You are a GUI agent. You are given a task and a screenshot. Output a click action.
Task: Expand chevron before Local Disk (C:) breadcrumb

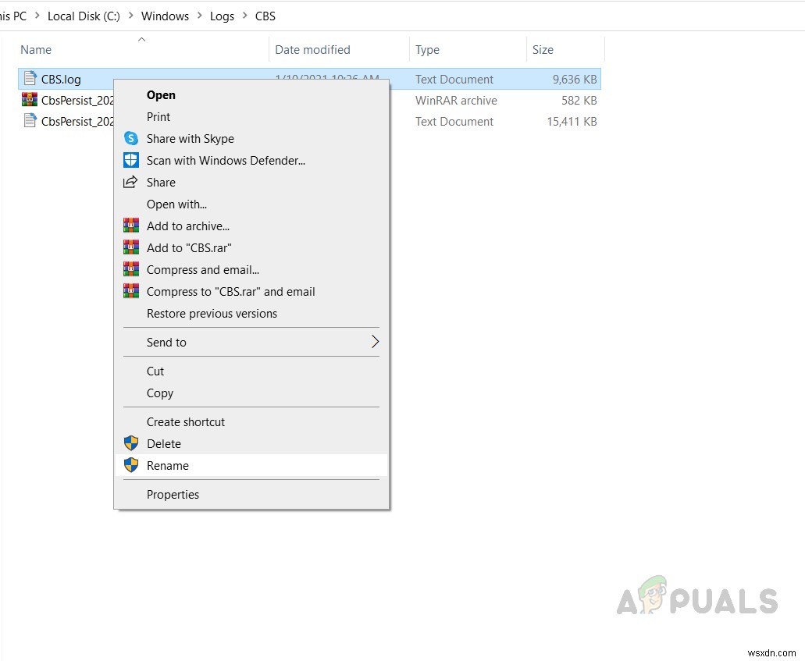point(37,16)
